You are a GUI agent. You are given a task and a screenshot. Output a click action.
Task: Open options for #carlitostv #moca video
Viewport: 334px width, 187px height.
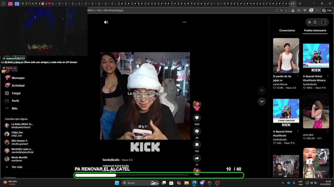(328, 76)
